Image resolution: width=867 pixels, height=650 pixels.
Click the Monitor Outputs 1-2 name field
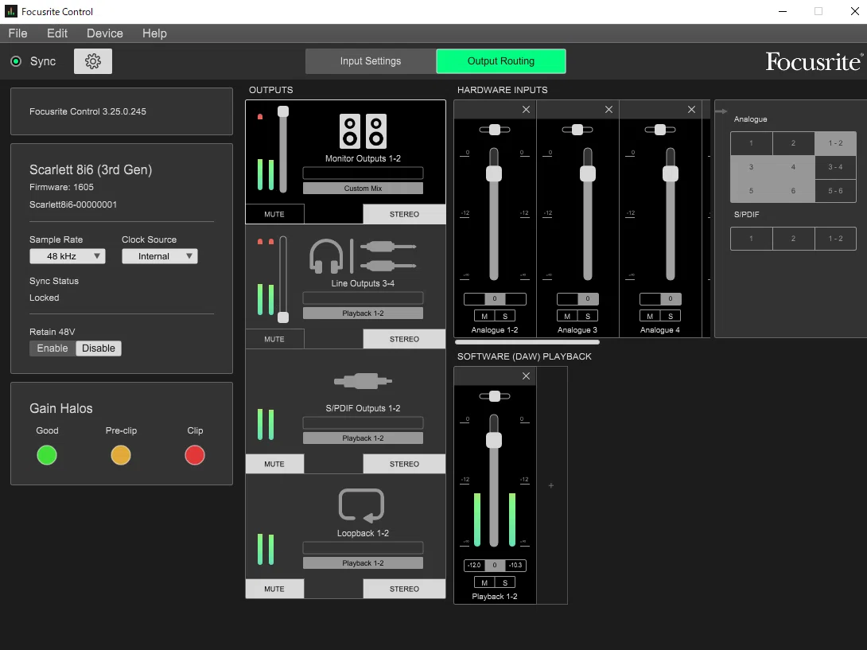pos(363,173)
